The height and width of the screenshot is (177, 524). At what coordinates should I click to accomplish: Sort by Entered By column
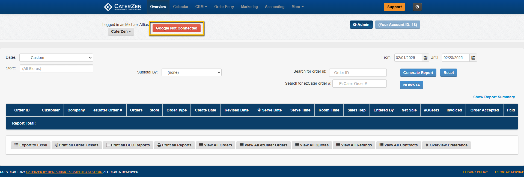coord(383,110)
